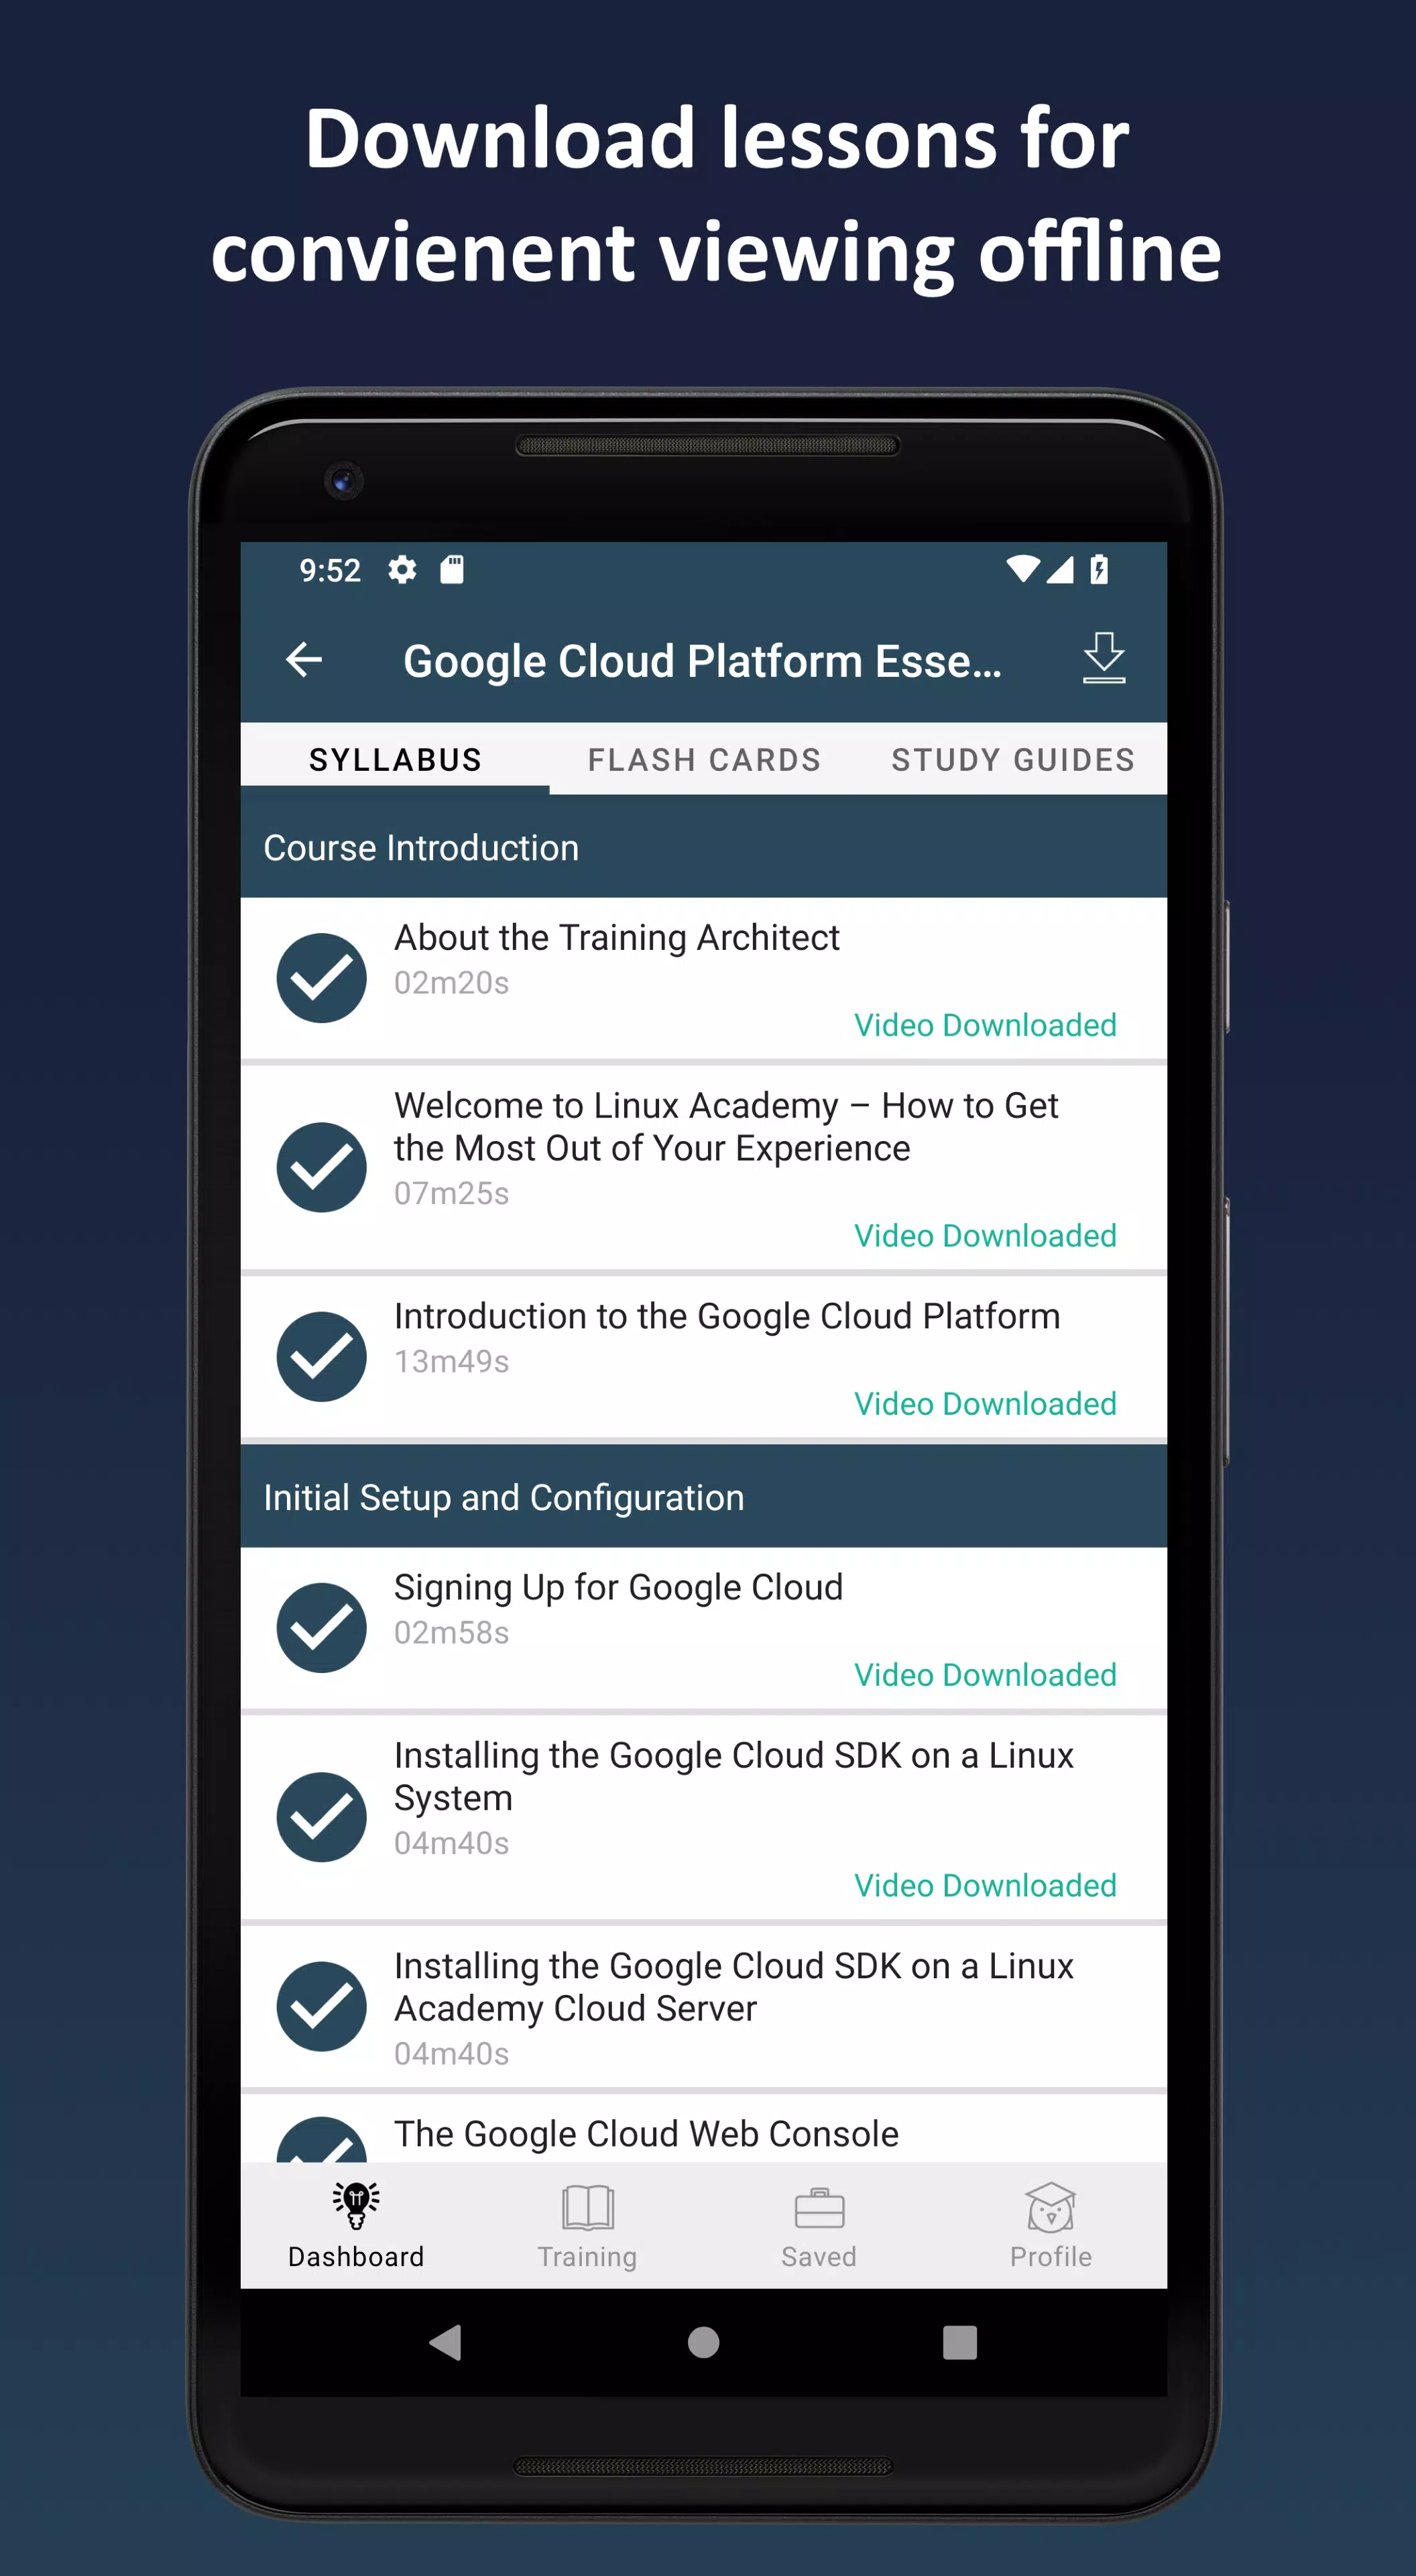Tap Video Downloaded under Introduction to Google Cloud Platform

(x=986, y=1404)
